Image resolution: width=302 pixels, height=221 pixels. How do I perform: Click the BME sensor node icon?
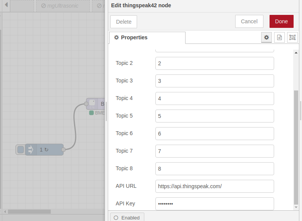point(92,103)
